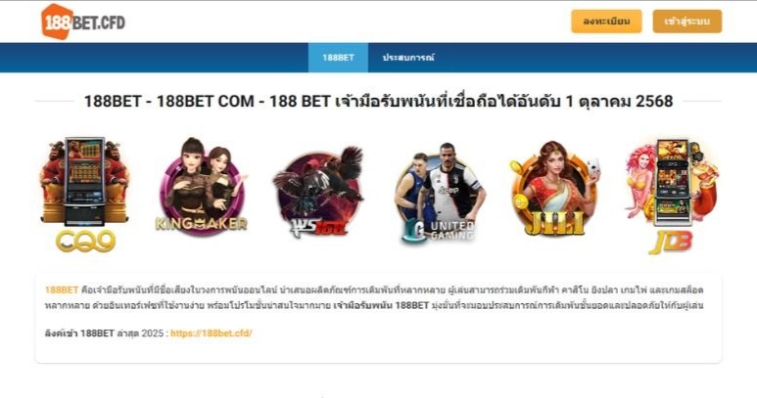Open the JILI game provider icon
The width and height of the screenshot is (757, 398).
(x=554, y=189)
